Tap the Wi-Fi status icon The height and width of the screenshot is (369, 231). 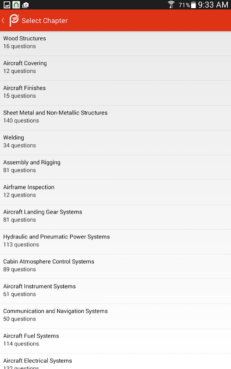coord(171,5)
